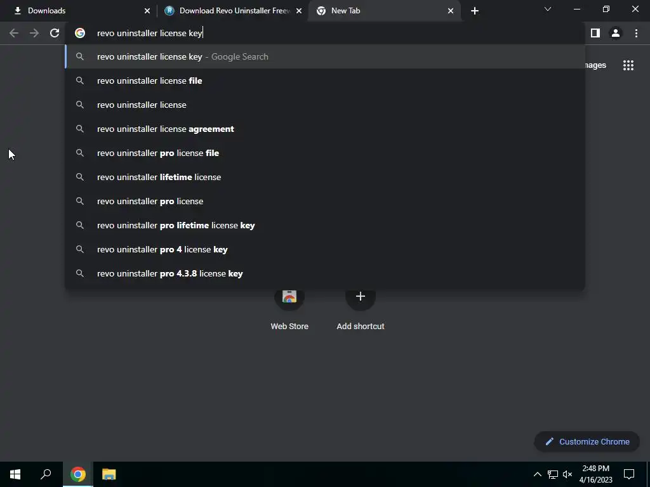The height and width of the screenshot is (487, 650).
Task: Click the Customize Chrome button
Action: (587, 441)
